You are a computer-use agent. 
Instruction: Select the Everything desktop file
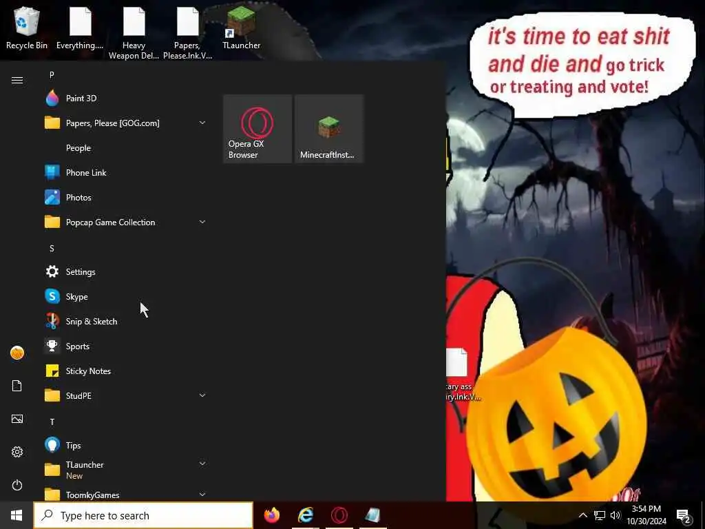pyautogui.click(x=80, y=28)
